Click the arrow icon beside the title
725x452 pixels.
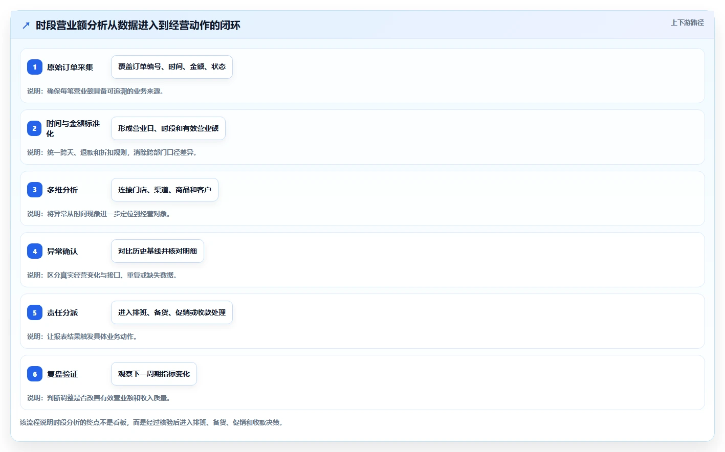coord(26,25)
